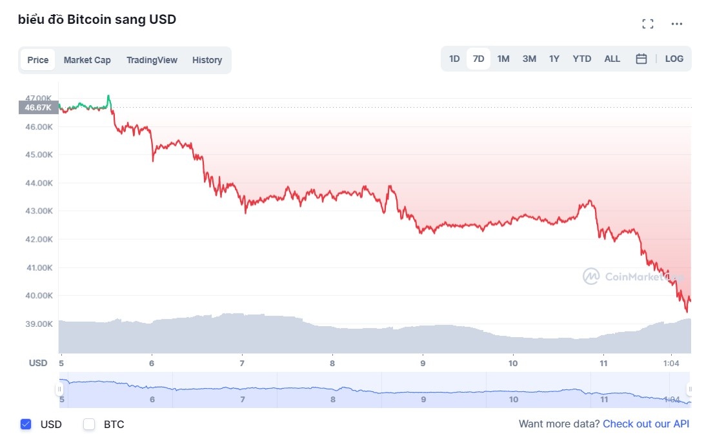This screenshot has width=715, height=439.
Task: Open the fullscreen chart view icon
Action: tap(648, 23)
